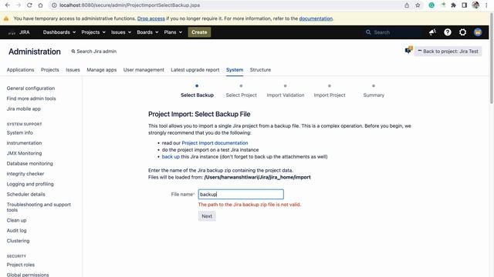Image resolution: width=494 pixels, height=277 pixels.
Task: Expand the Projects dropdown menu
Action: [93, 32]
